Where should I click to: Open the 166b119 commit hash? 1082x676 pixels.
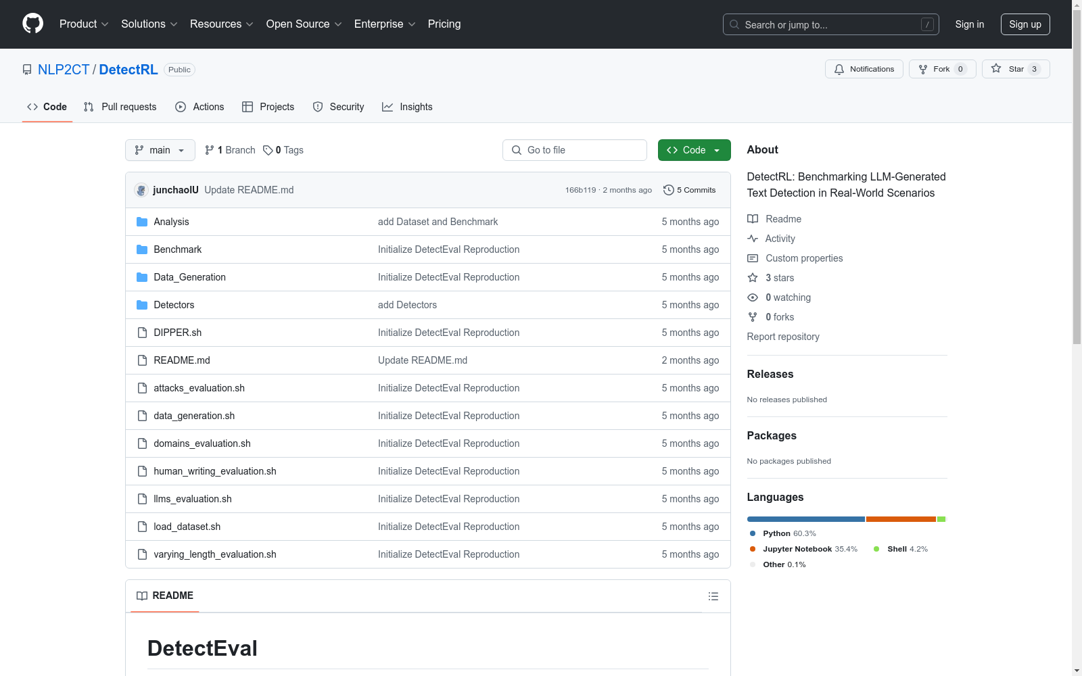[581, 190]
